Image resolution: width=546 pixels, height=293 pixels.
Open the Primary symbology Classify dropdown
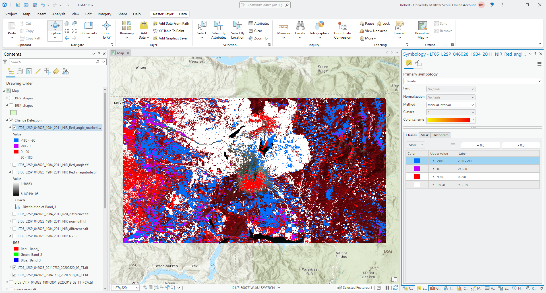click(472, 81)
